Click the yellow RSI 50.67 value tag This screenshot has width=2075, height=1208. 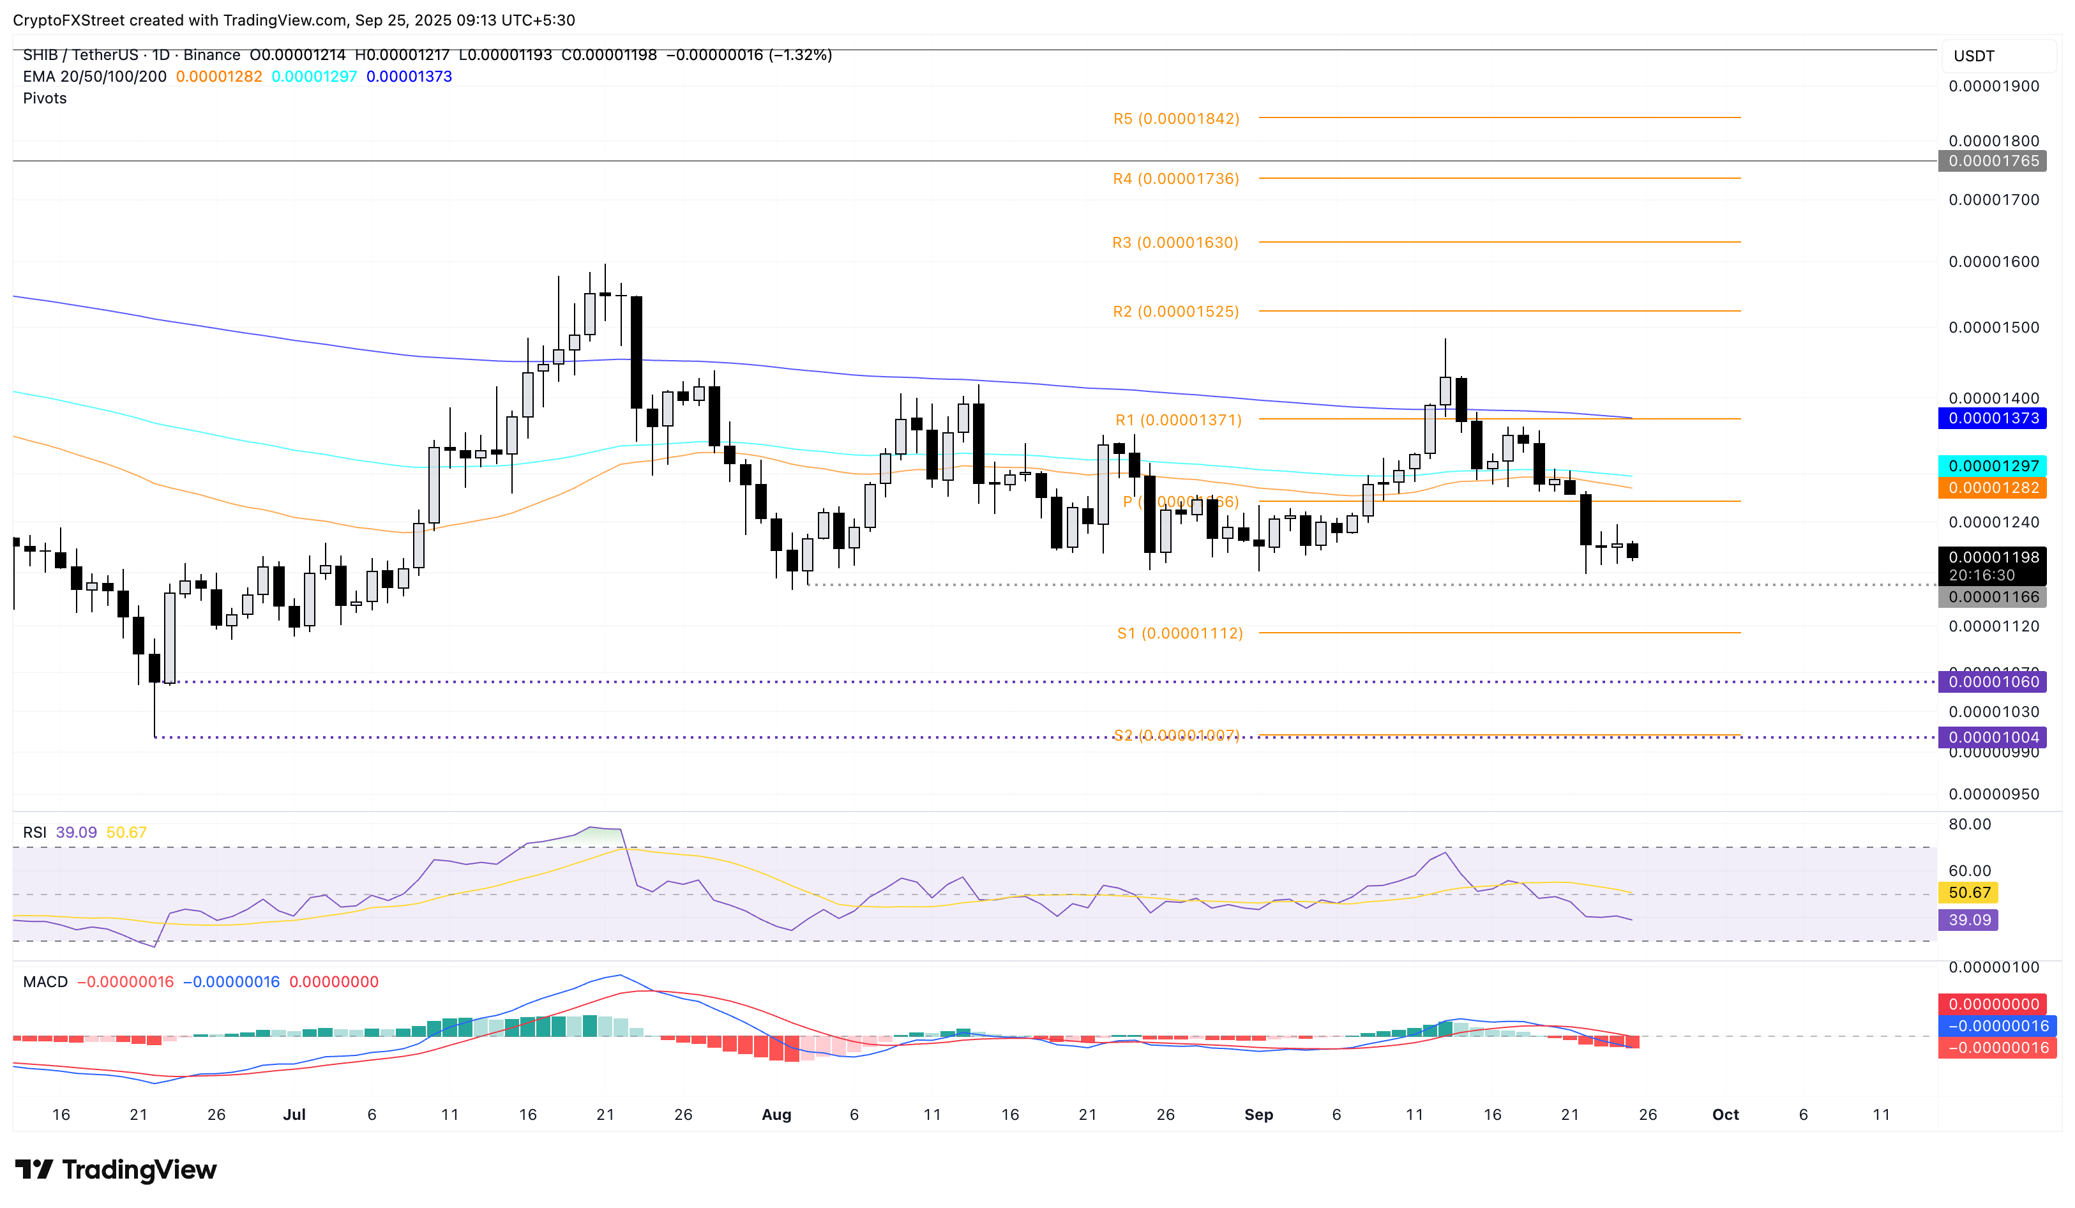click(x=1969, y=893)
